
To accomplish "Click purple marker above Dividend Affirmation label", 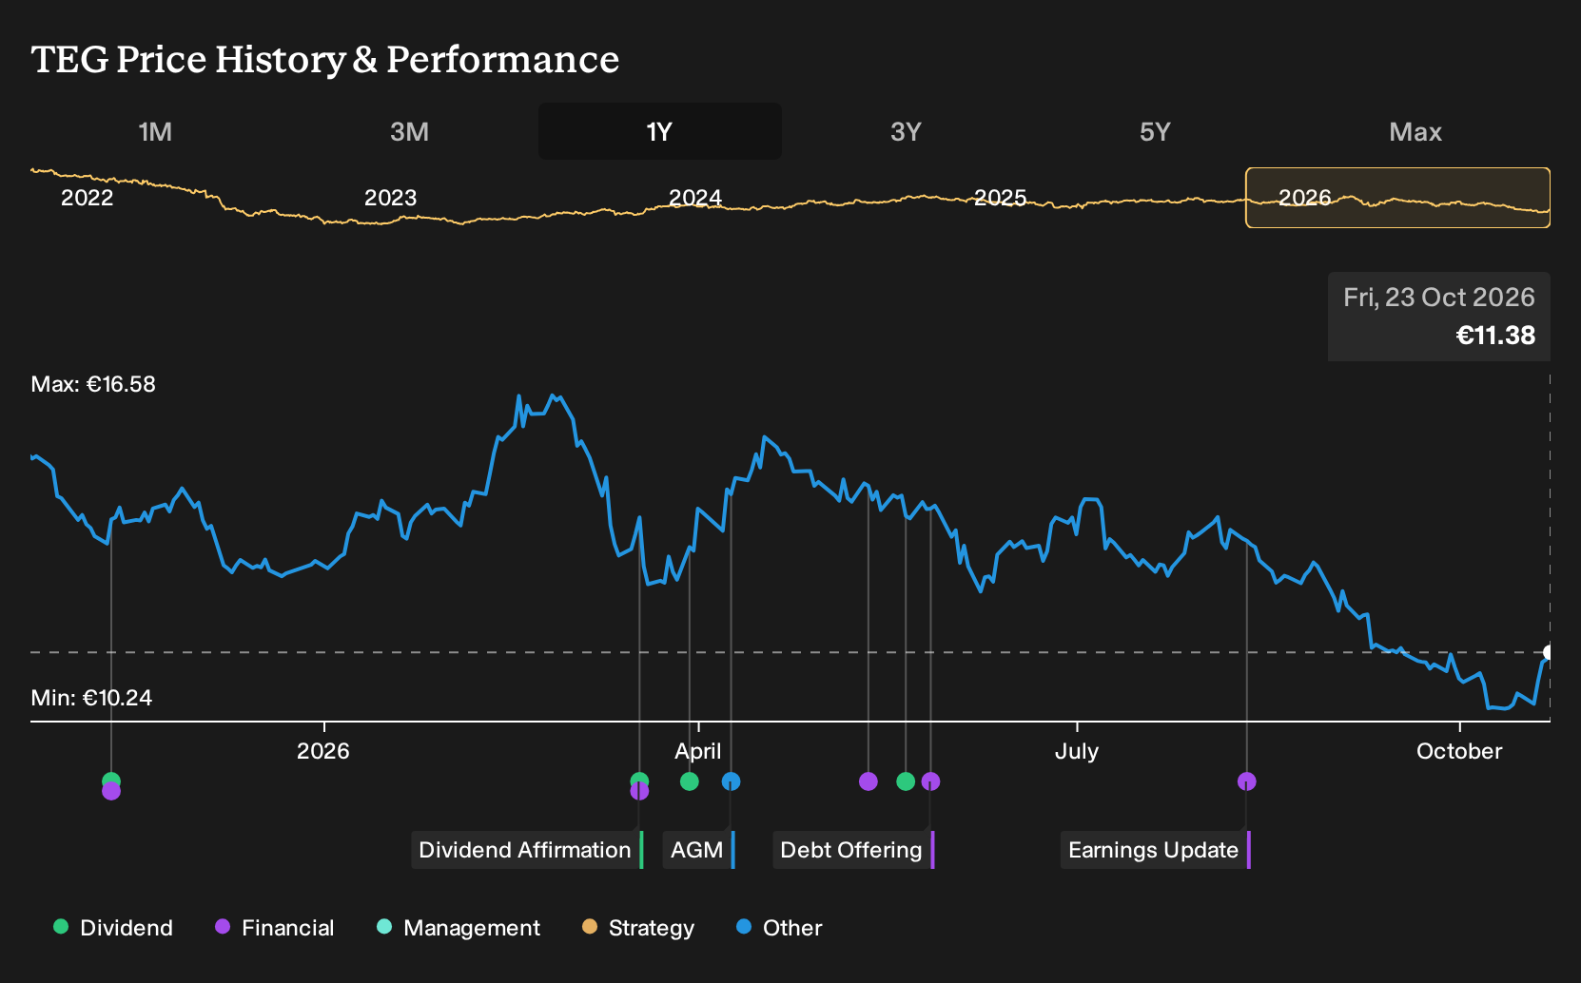I will pyautogui.click(x=639, y=791).
